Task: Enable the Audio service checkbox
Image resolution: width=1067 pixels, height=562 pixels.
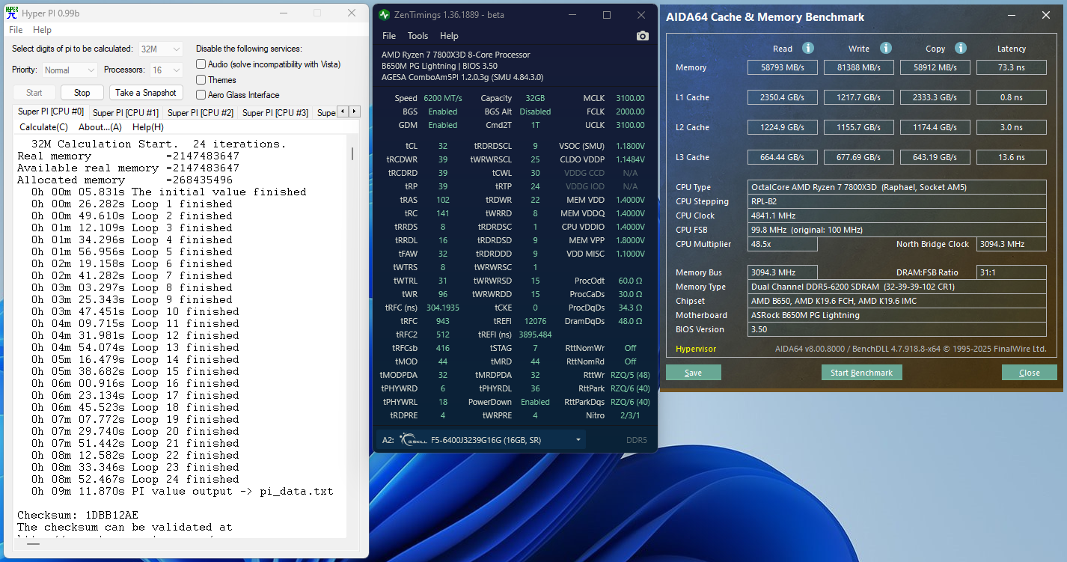Action: (201, 64)
